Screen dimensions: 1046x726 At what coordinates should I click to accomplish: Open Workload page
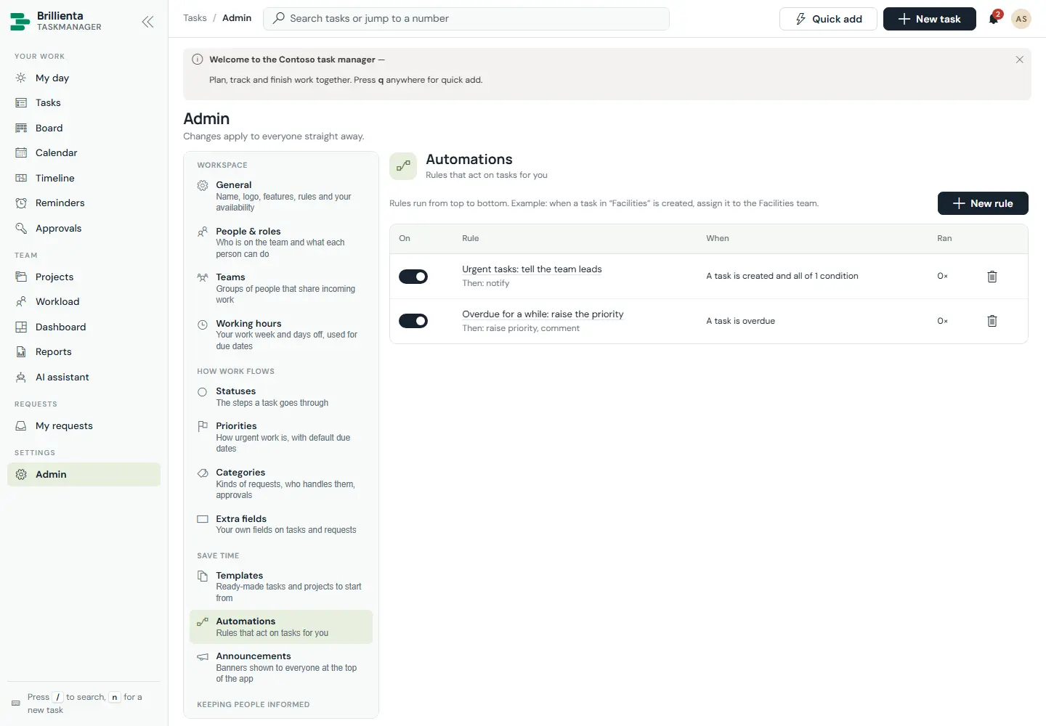click(84, 301)
